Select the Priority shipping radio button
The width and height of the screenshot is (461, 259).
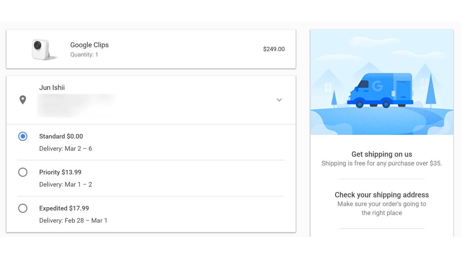23,172
